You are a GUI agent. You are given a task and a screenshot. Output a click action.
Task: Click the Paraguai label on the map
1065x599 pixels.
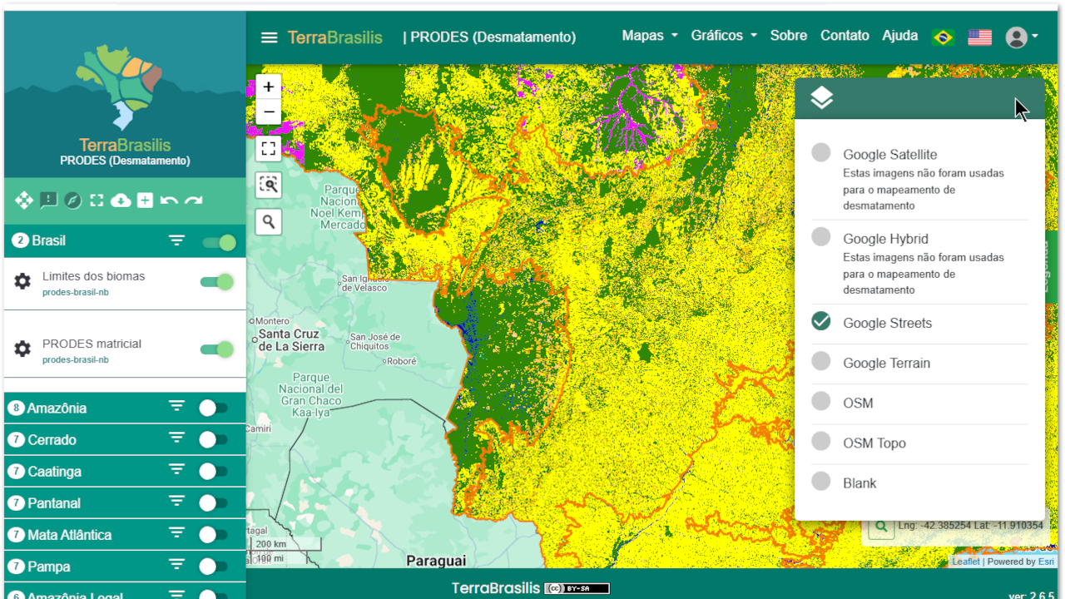click(436, 561)
